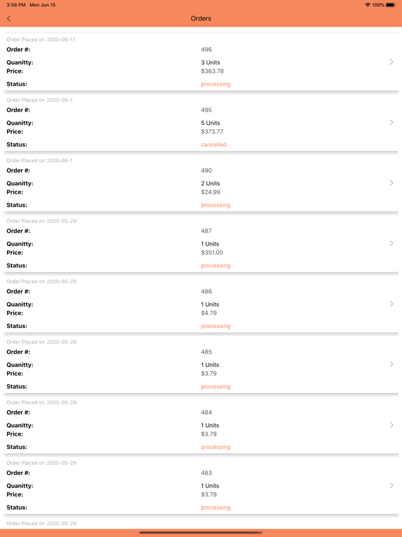
Task: Tap the chevron beside order 486
Action: coord(392,303)
